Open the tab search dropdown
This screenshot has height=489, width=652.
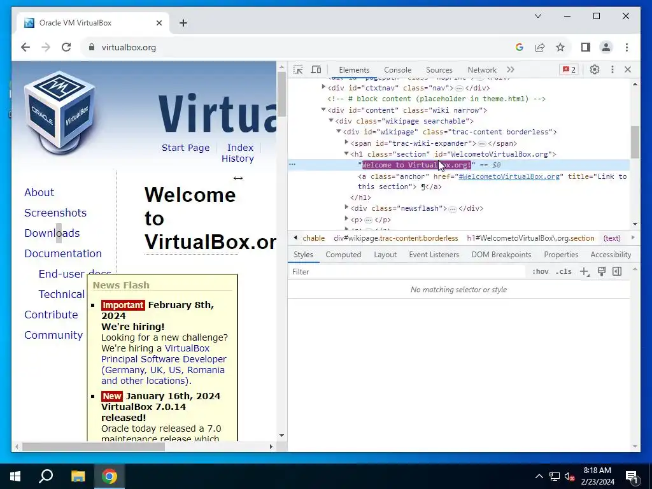[537, 16]
